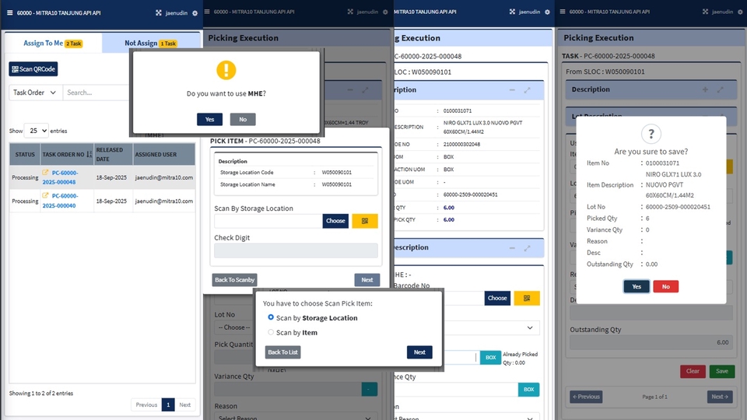This screenshot has width=747, height=420.
Task: Maximize first Description panel in third screen
Action: 528,90
